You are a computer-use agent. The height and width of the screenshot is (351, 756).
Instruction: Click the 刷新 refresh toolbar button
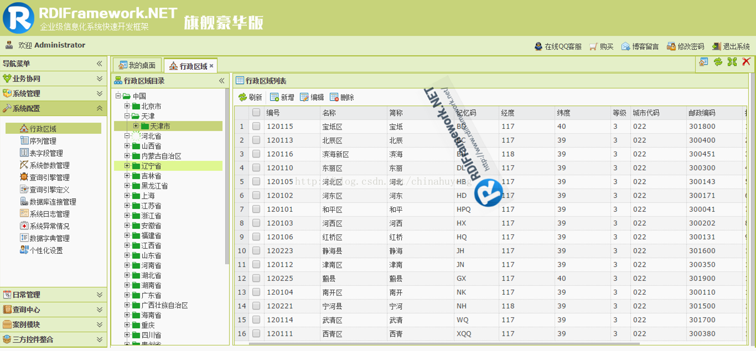[250, 97]
